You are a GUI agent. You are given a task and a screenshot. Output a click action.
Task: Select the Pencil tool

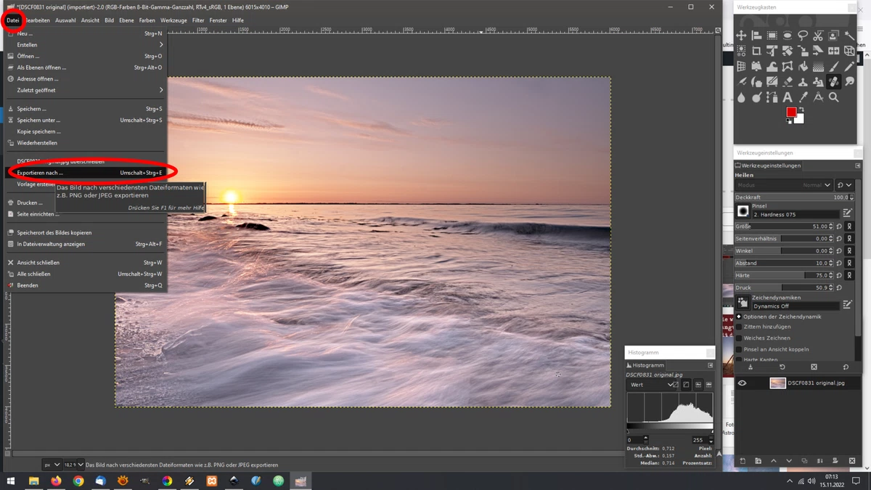[850, 66]
